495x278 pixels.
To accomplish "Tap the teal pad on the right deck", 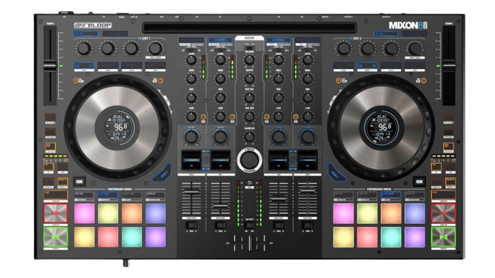I will tap(391, 236).
